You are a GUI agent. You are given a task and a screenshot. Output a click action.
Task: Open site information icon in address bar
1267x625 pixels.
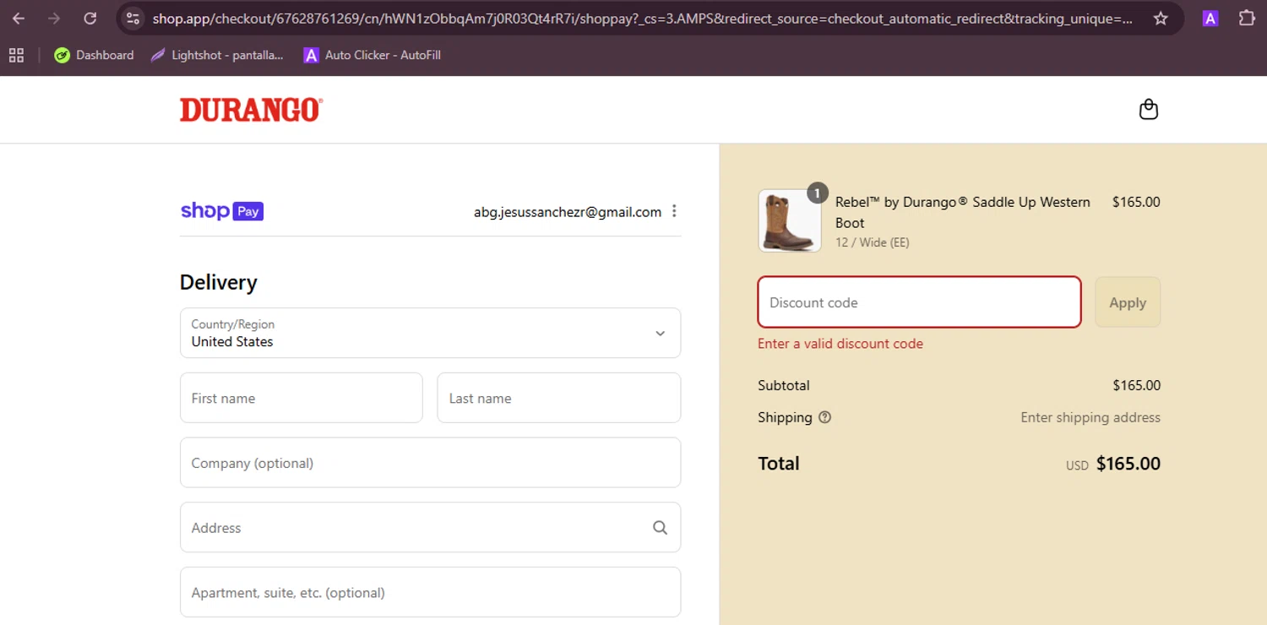[x=133, y=19]
